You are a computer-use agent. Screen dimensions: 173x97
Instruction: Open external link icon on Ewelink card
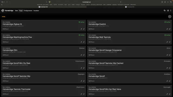coord(169,29)
